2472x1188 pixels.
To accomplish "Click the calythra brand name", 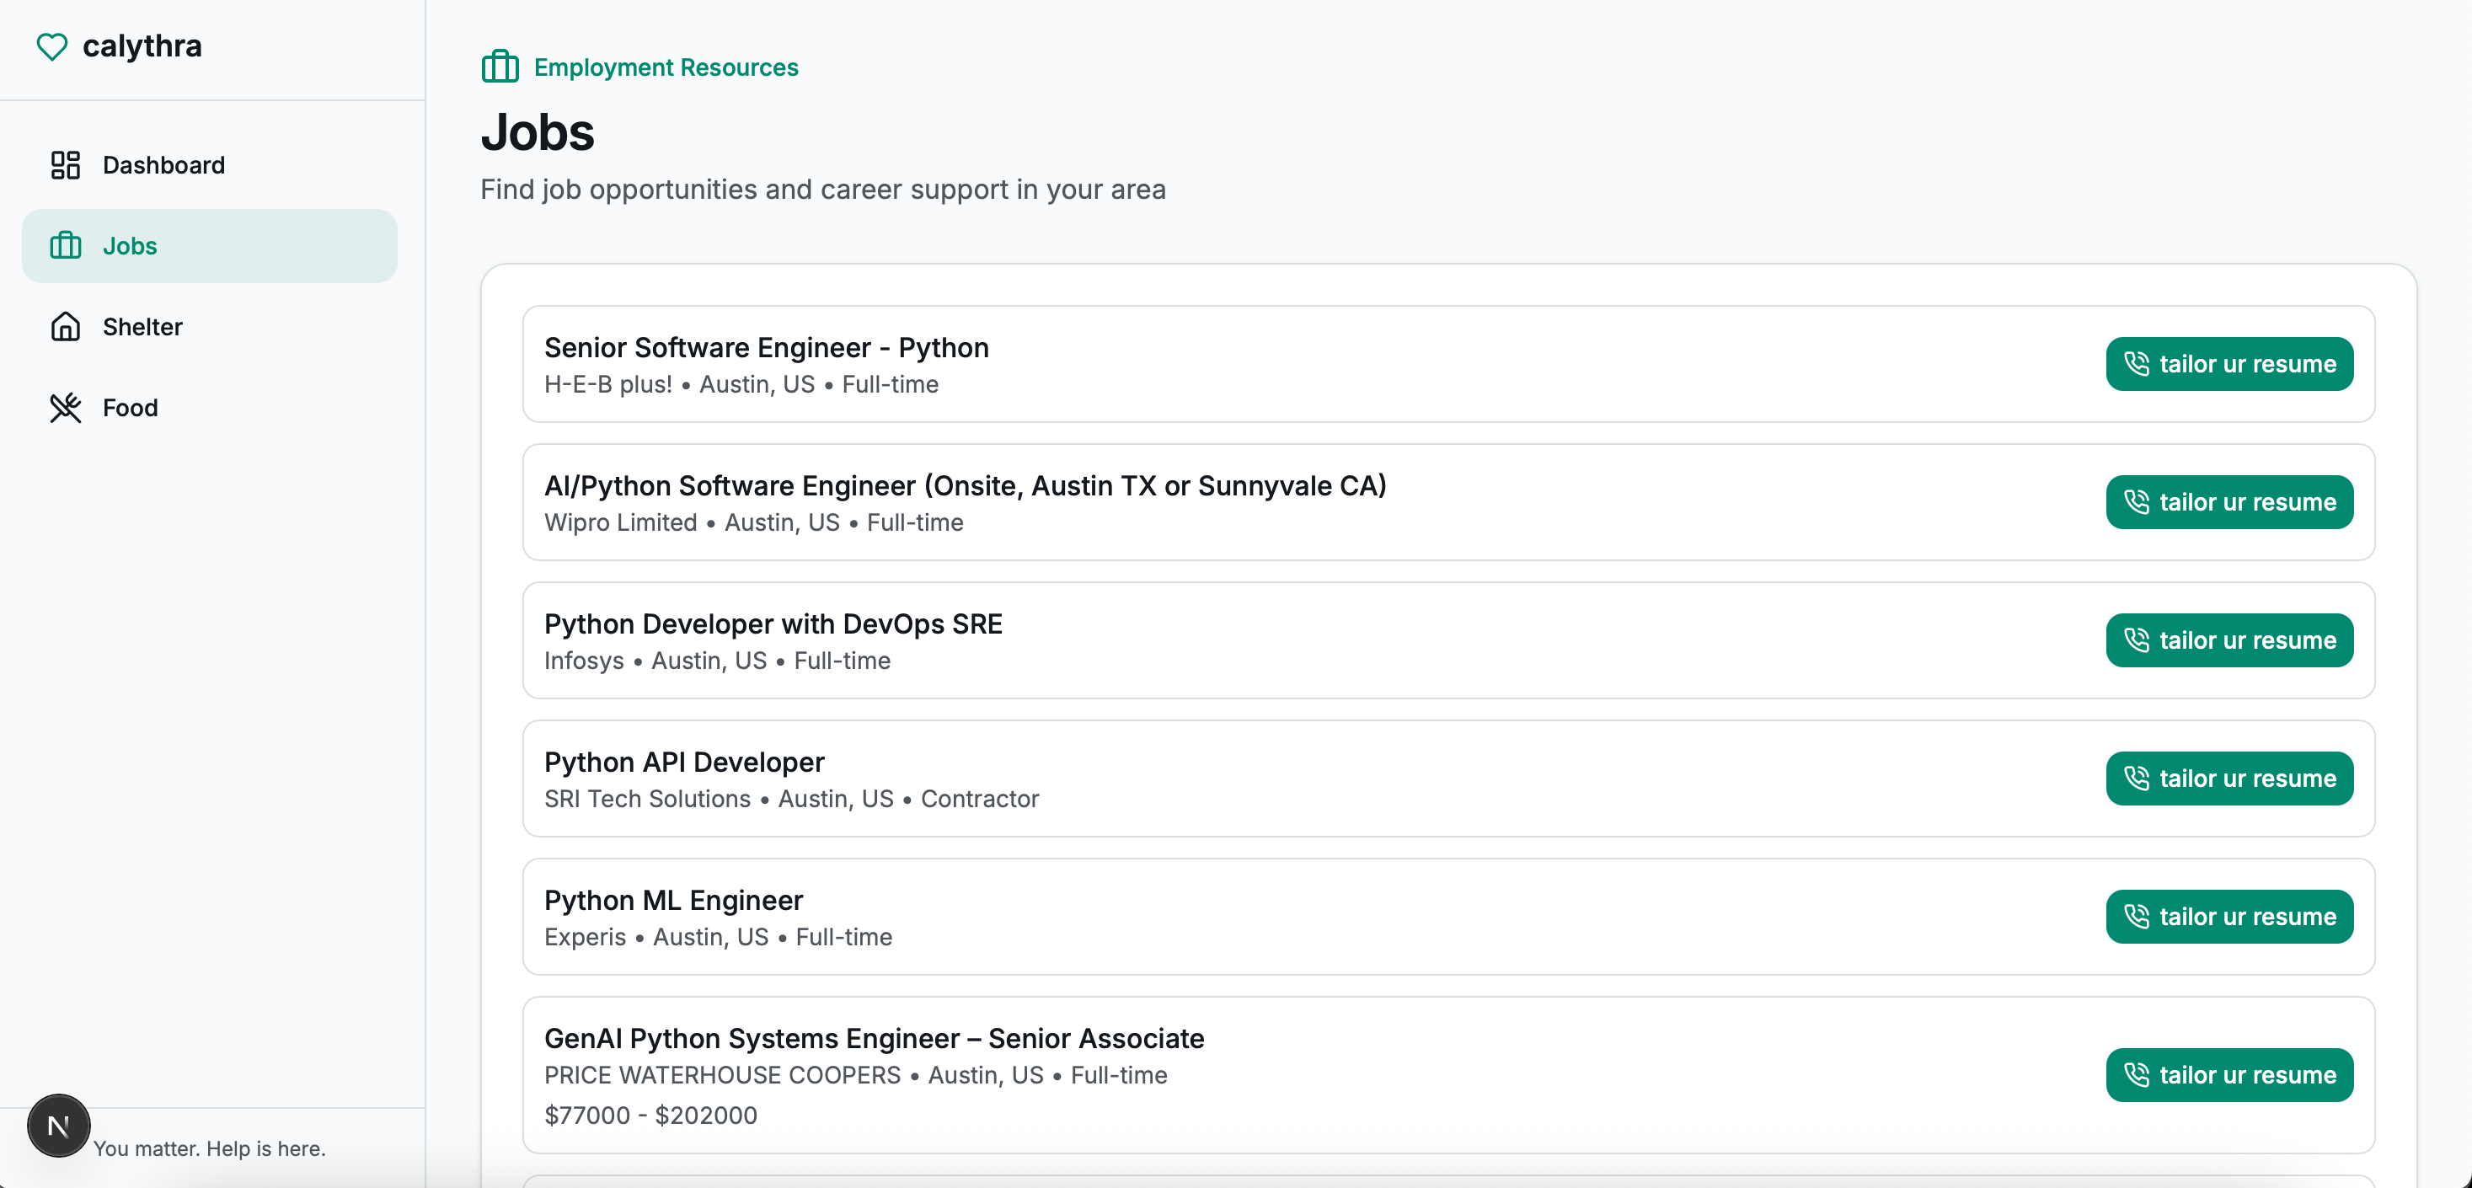I will click(x=142, y=46).
